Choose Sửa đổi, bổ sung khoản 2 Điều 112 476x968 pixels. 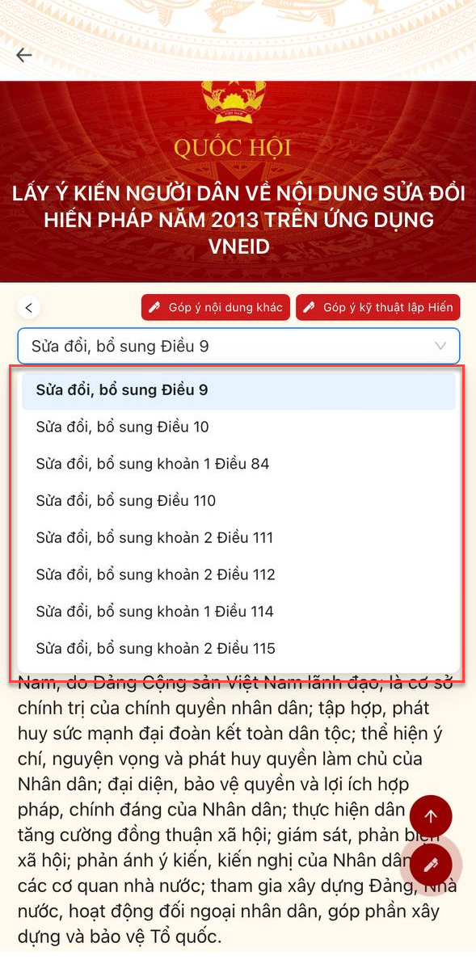pos(238,574)
